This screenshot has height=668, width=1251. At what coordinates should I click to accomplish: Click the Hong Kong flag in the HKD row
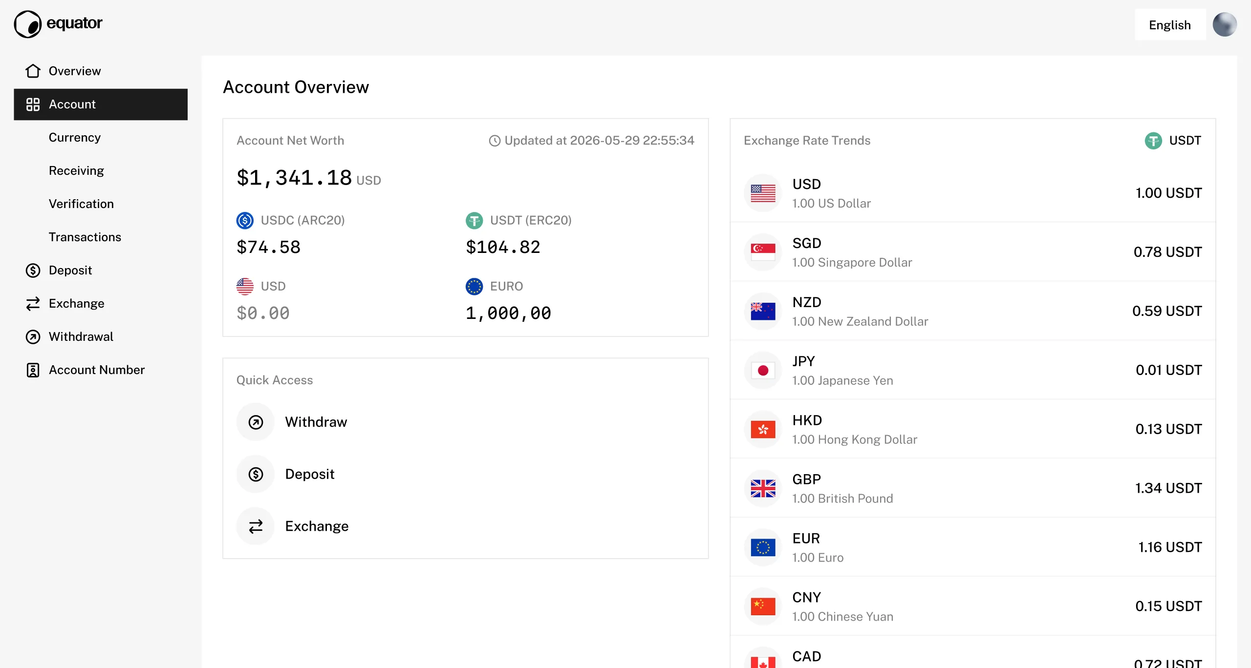[x=763, y=429]
